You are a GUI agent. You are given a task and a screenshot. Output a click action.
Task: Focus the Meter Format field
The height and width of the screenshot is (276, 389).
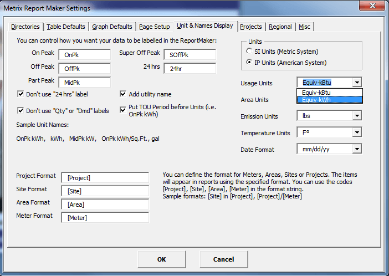click(105, 218)
